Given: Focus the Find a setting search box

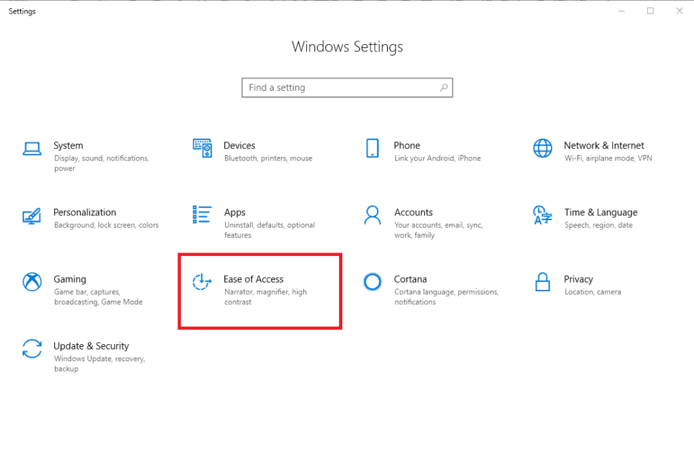Looking at the screenshot, I should [x=347, y=87].
